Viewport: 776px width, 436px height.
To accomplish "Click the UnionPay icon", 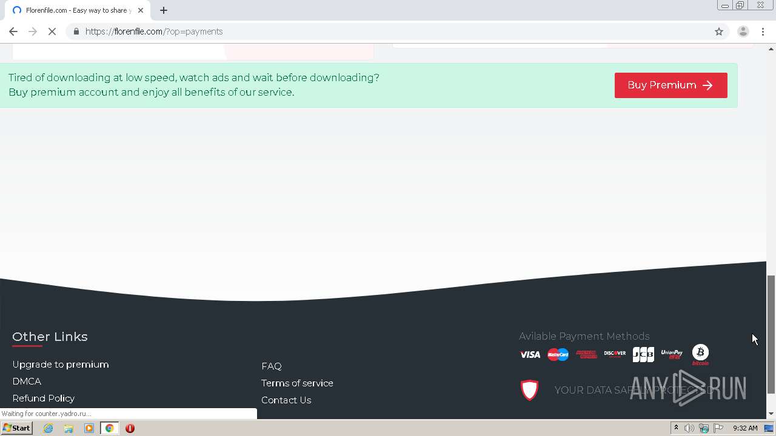I will click(x=672, y=355).
